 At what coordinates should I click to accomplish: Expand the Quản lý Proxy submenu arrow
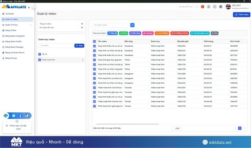(31, 25)
